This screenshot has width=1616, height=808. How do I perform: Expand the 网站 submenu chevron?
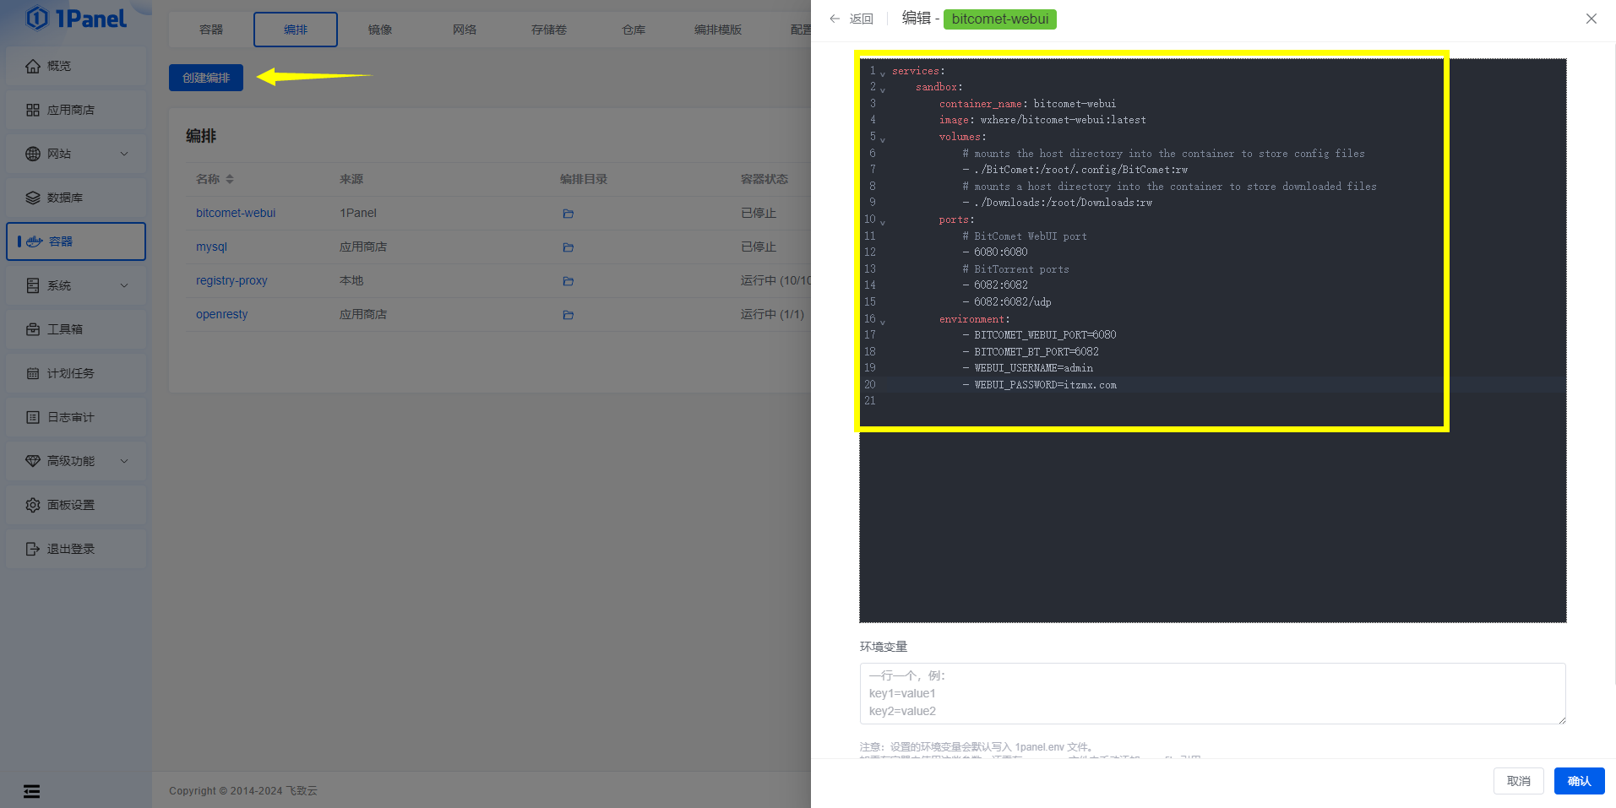click(124, 154)
